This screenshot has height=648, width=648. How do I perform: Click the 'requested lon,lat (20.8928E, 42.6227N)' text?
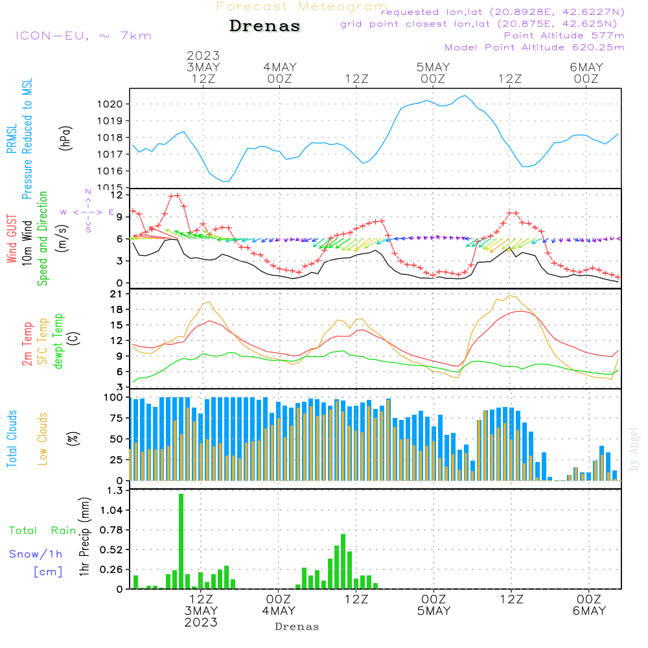(503, 12)
